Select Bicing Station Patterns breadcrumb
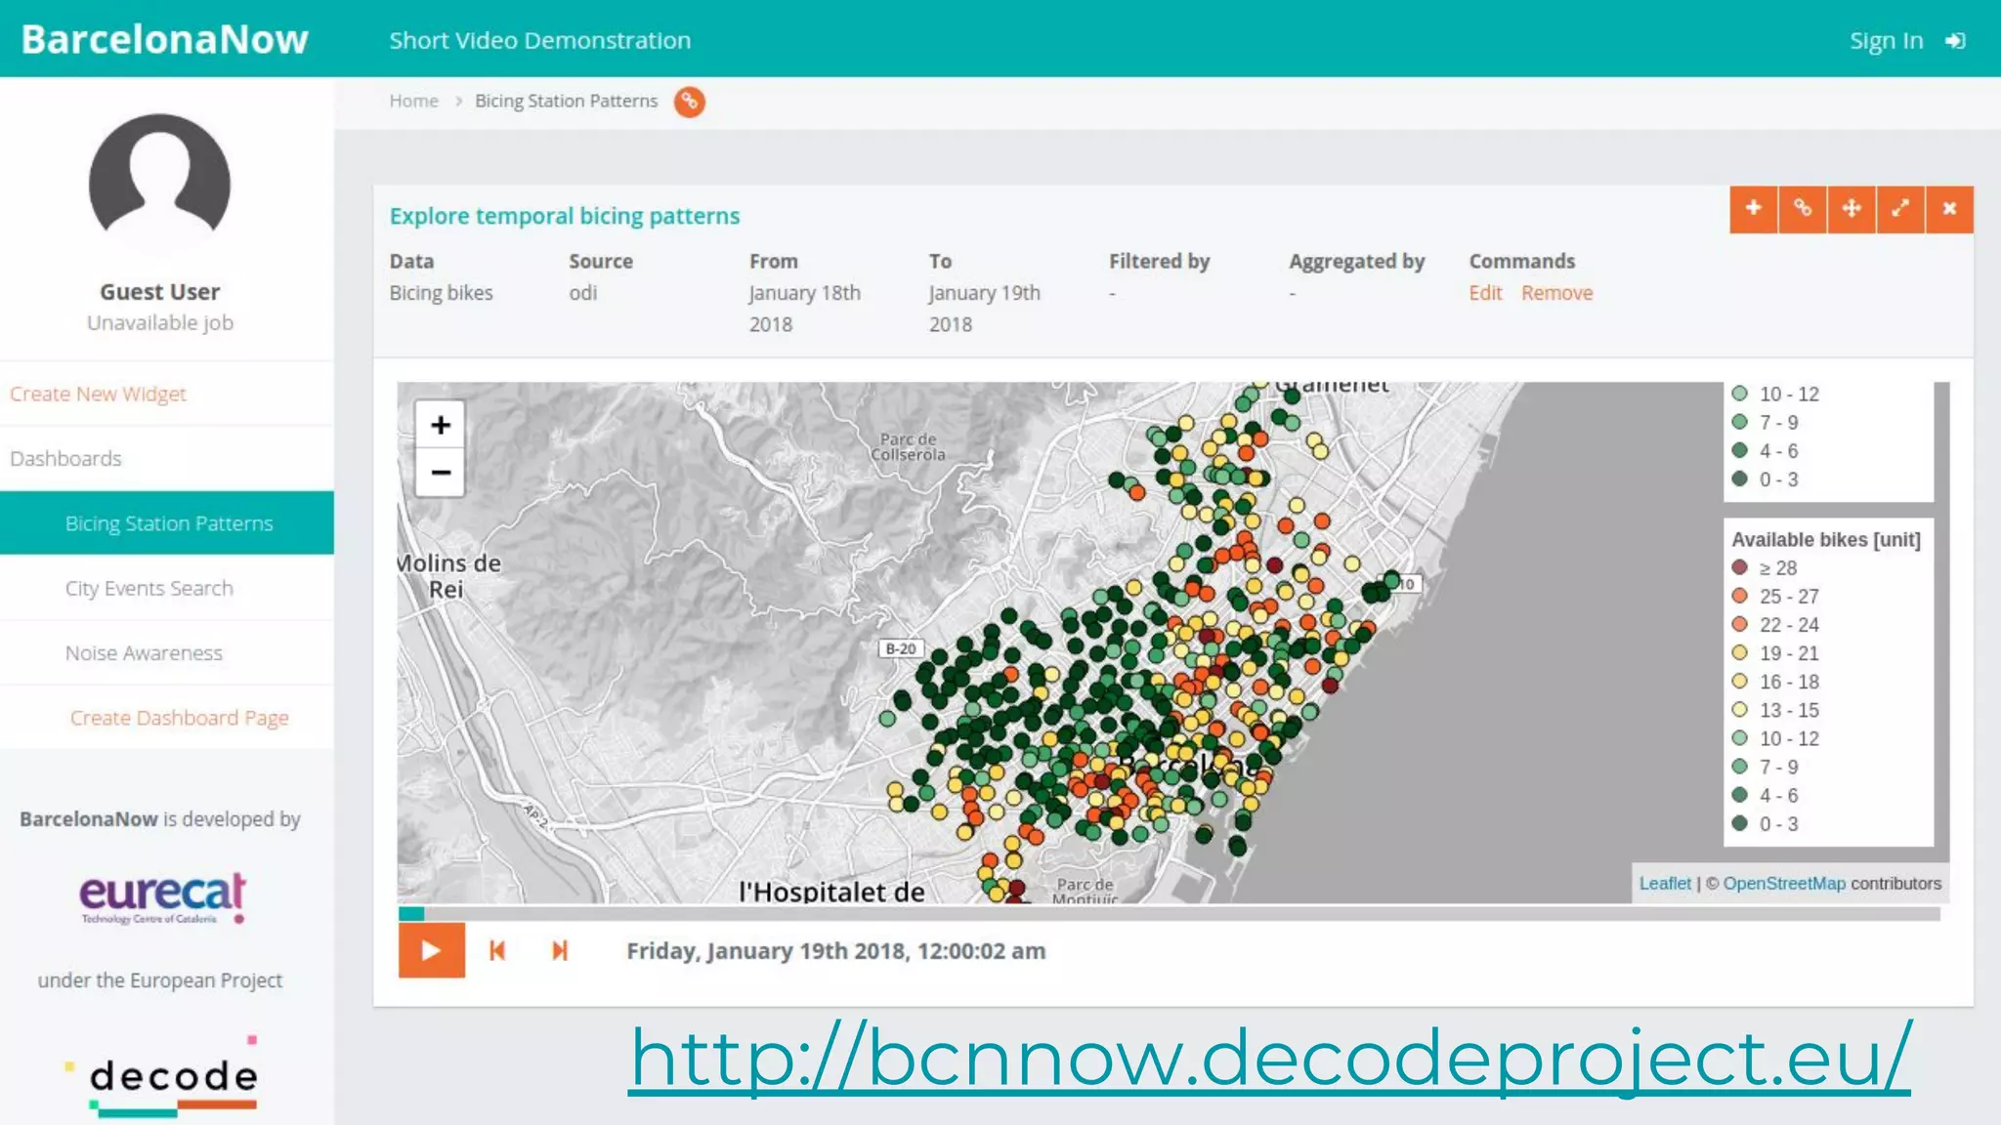 (567, 101)
